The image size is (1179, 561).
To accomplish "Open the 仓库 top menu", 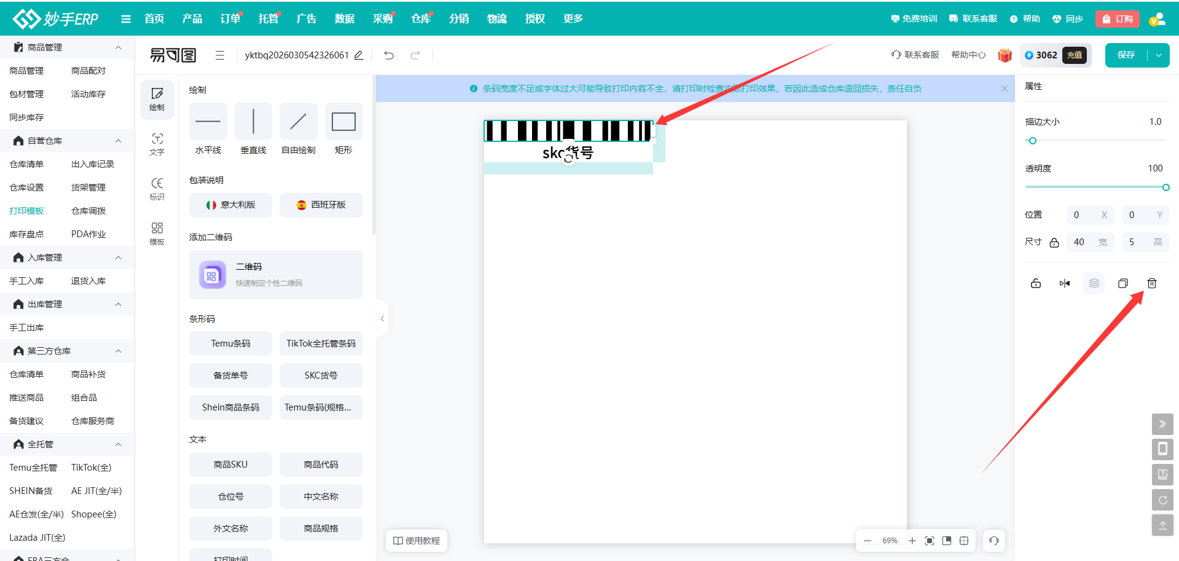I will [421, 18].
